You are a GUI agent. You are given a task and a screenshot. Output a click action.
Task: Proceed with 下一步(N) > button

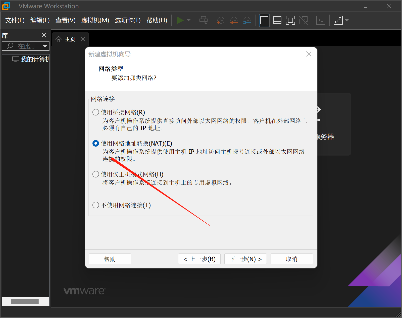coord(245,259)
